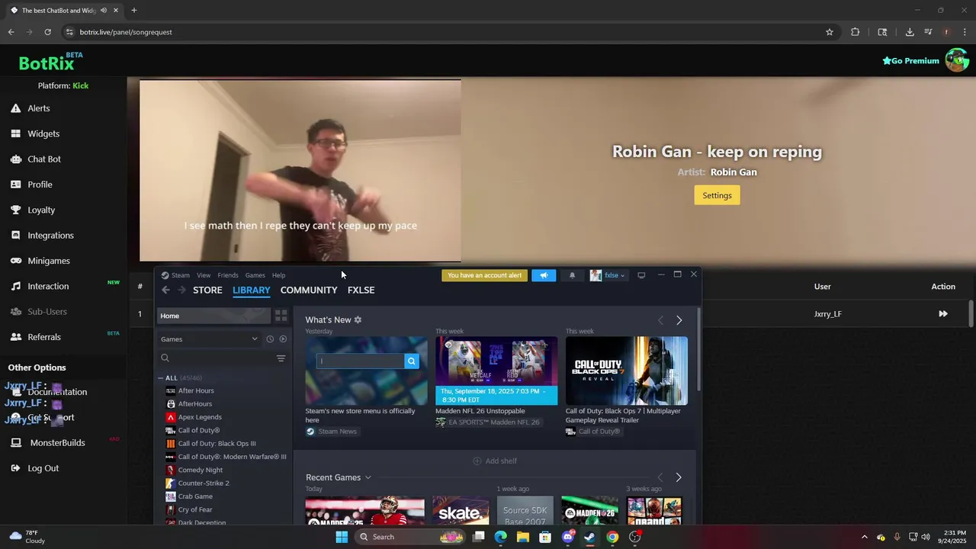
Task: Go back in the browser
Action: (11, 32)
